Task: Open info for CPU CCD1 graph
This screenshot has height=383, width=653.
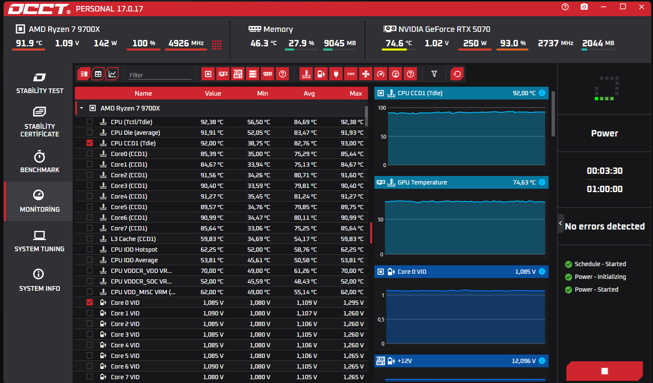Action: pyautogui.click(x=542, y=93)
